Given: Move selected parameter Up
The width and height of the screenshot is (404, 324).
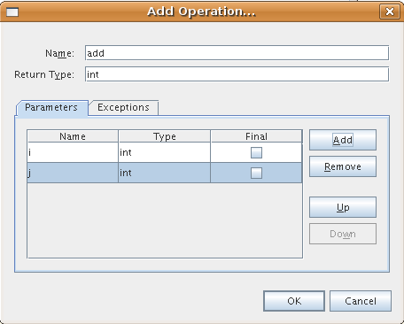Looking at the screenshot, I should coord(343,207).
